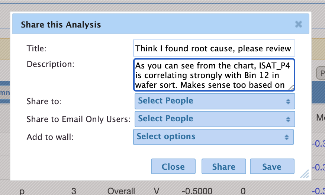Click the 'Share to Email Only Users:' label
The width and height of the screenshot is (325, 195).
(x=78, y=119)
